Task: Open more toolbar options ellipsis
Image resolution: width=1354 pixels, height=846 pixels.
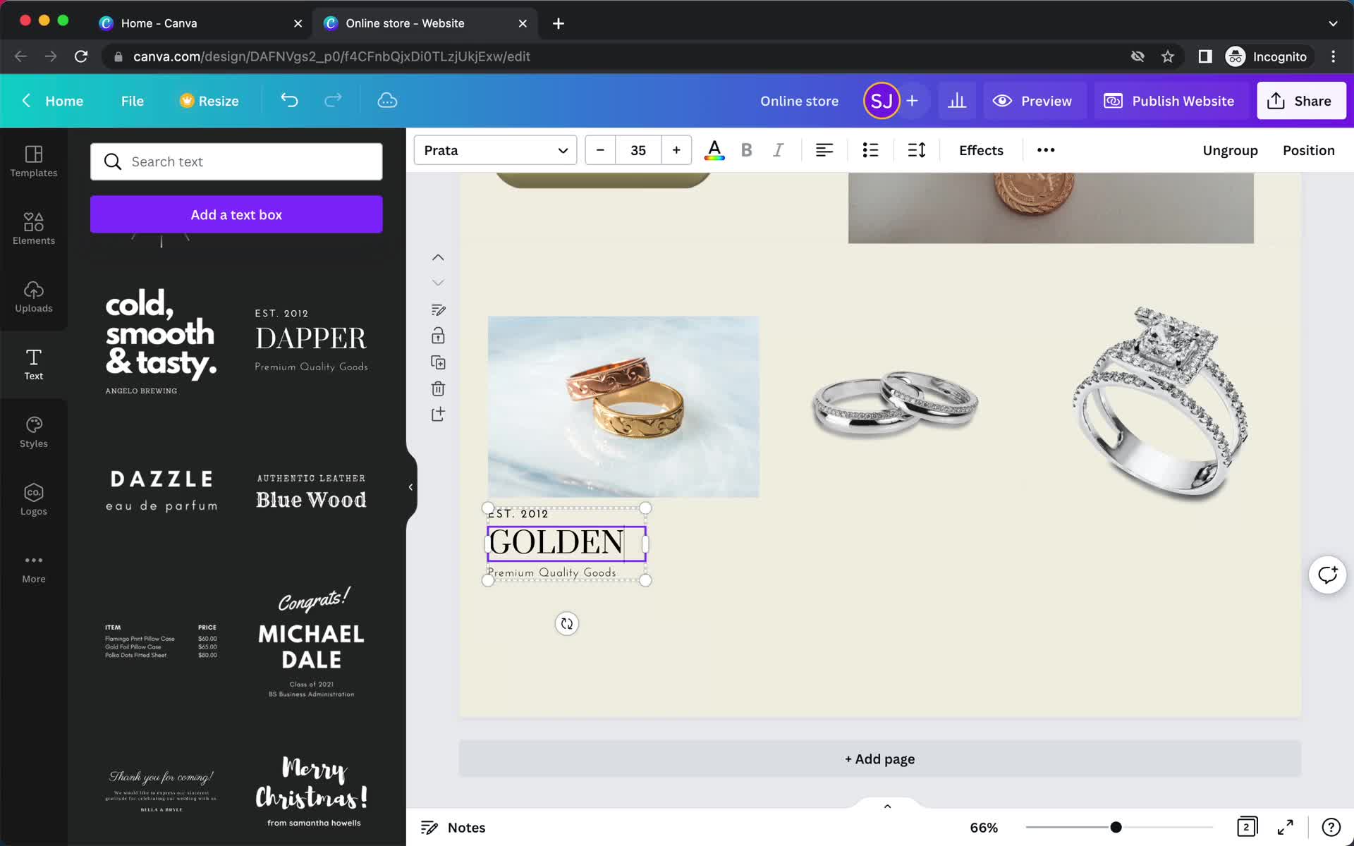Action: click(1046, 150)
